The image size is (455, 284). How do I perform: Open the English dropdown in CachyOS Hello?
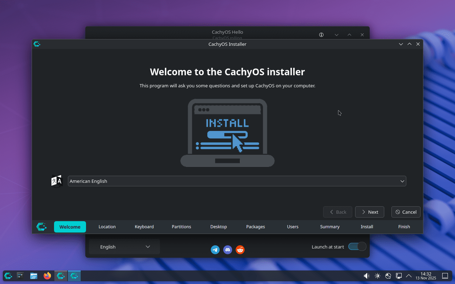pyautogui.click(x=124, y=247)
